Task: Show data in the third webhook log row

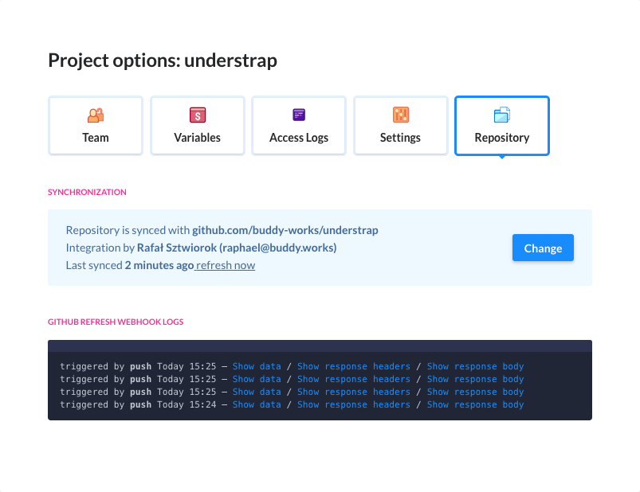Action: click(257, 392)
